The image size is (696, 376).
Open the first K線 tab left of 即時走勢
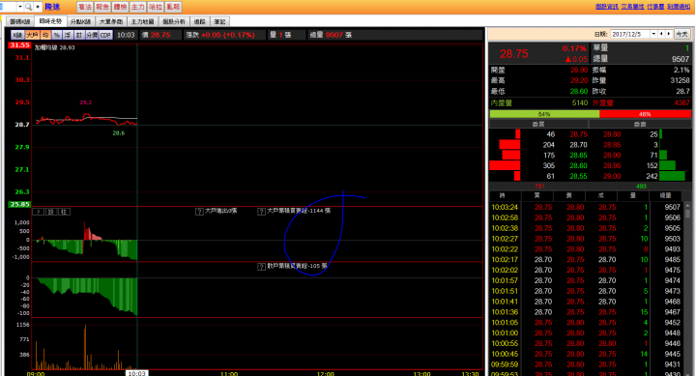(20, 22)
